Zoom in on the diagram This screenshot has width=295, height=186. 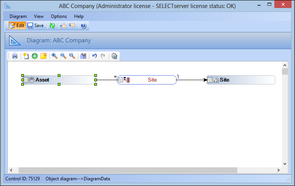point(55,56)
